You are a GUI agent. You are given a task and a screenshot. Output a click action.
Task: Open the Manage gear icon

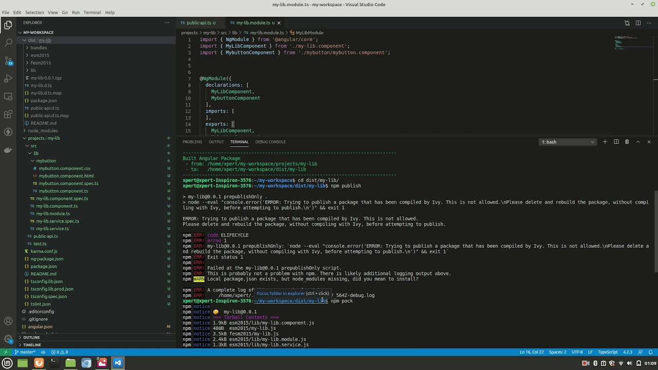pyautogui.click(x=8, y=339)
